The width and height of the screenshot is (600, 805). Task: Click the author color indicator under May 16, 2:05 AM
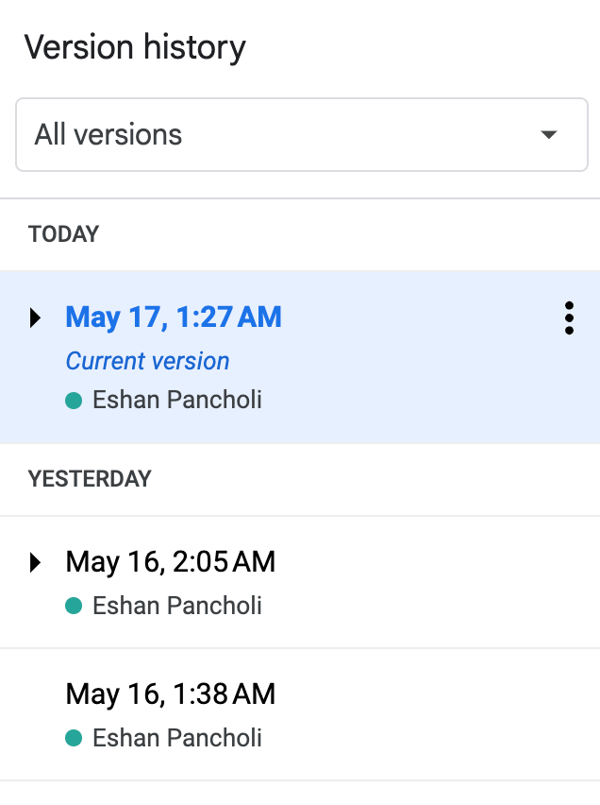[75, 605]
